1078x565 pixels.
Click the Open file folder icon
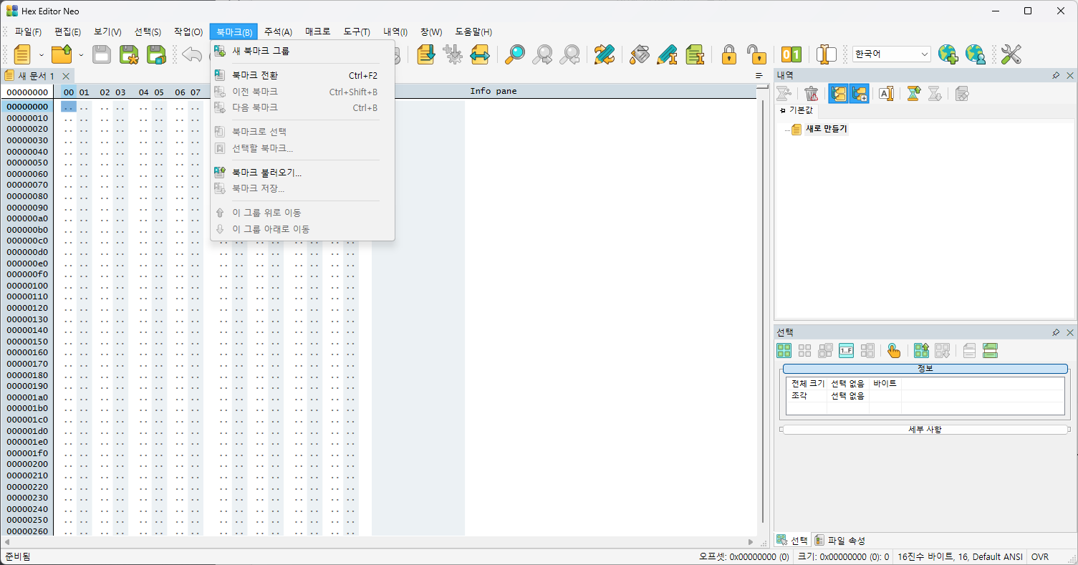click(62, 54)
